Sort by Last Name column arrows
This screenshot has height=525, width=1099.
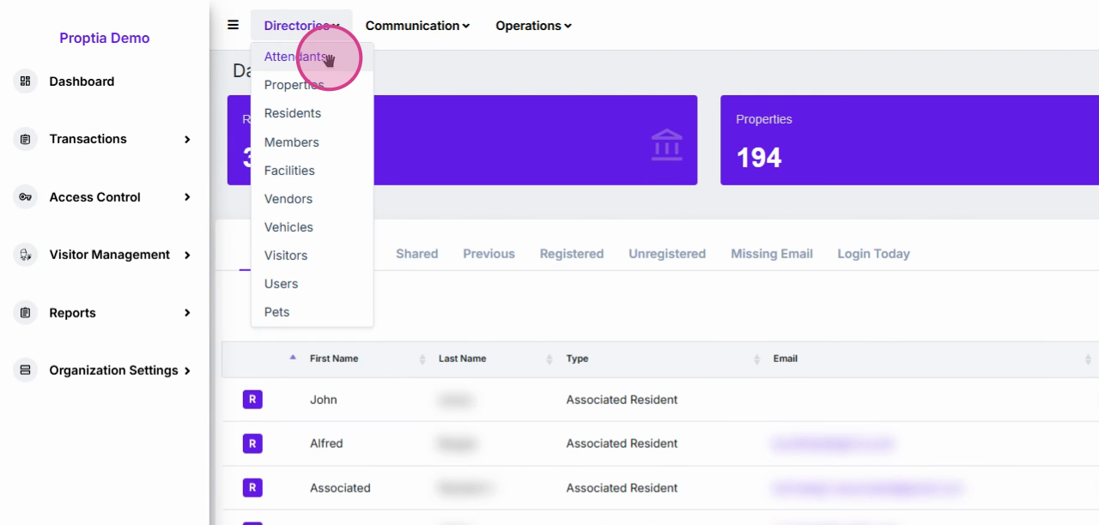point(549,359)
